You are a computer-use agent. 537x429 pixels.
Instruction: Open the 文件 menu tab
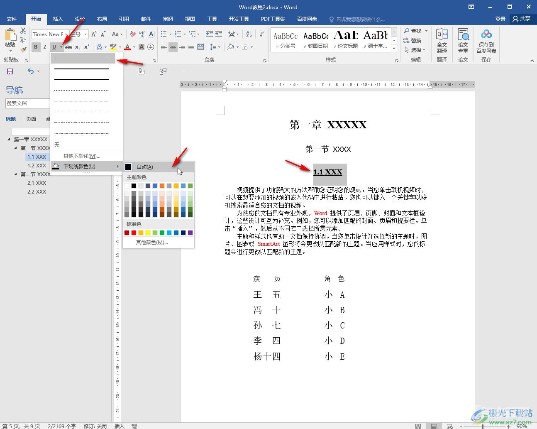[x=12, y=19]
